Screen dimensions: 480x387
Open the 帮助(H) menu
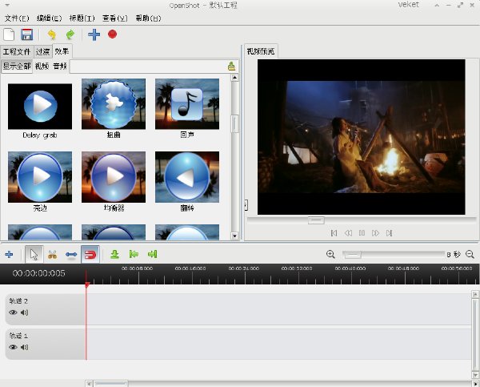tap(148, 18)
